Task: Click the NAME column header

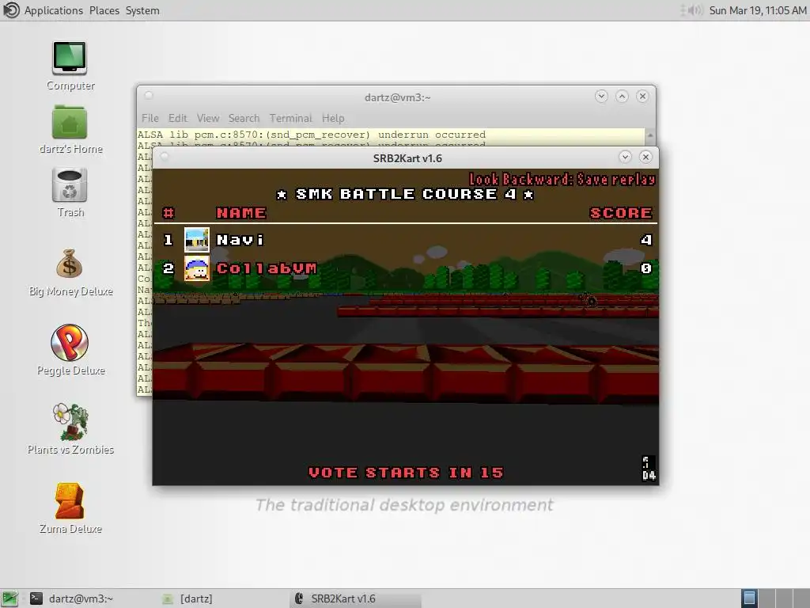Action: tap(241, 213)
